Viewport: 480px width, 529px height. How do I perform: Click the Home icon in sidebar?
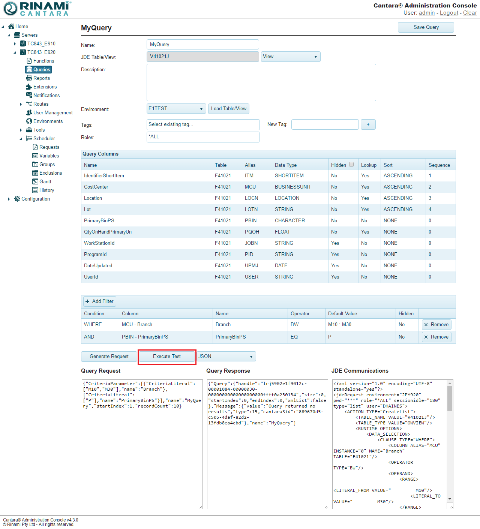pyautogui.click(x=11, y=26)
